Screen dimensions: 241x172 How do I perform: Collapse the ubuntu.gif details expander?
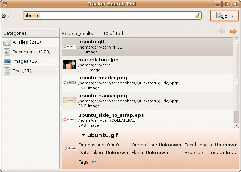(x=83, y=135)
